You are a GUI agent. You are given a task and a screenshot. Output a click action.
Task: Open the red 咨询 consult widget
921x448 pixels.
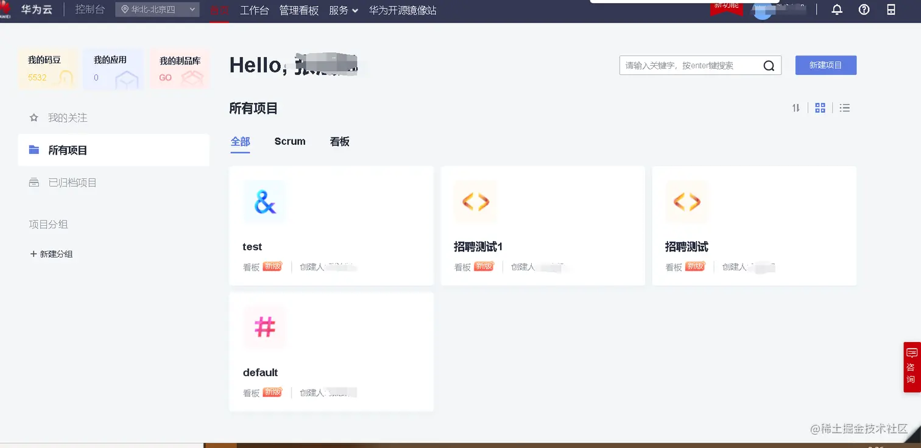point(911,367)
